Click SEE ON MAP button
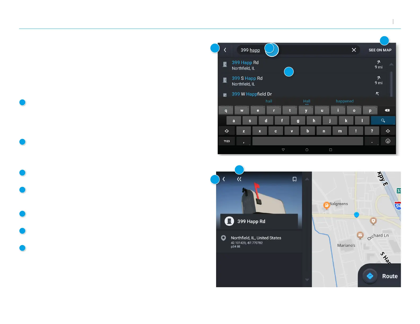This screenshot has width=420, height=324. [380, 50]
